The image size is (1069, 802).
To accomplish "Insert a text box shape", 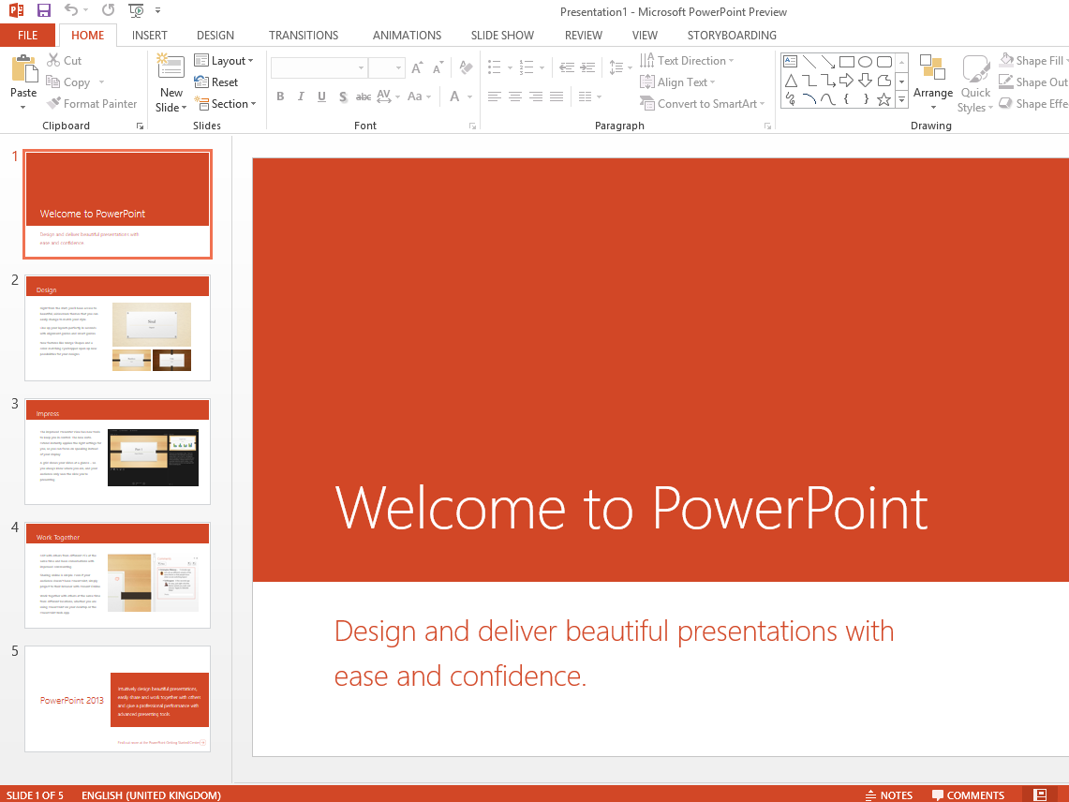I will click(790, 62).
